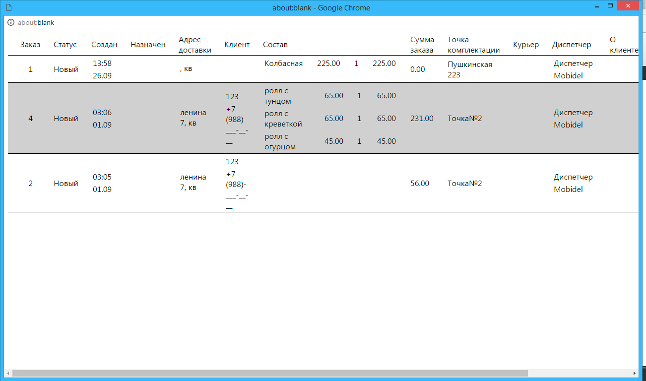
Task: Click the ролл с огурцом item
Action: pos(280,141)
